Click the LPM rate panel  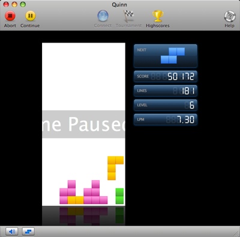166,119
